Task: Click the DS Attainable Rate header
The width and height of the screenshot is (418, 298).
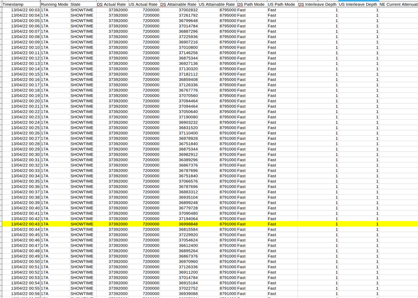Action: pos(179,4)
